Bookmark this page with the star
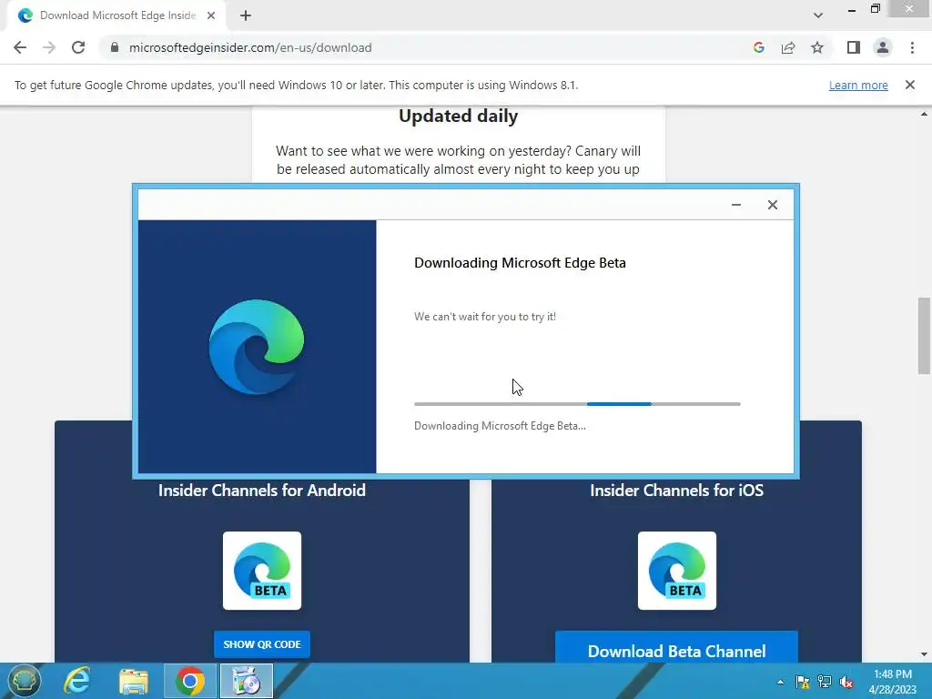Viewport: 932px width, 699px height. coord(817,47)
